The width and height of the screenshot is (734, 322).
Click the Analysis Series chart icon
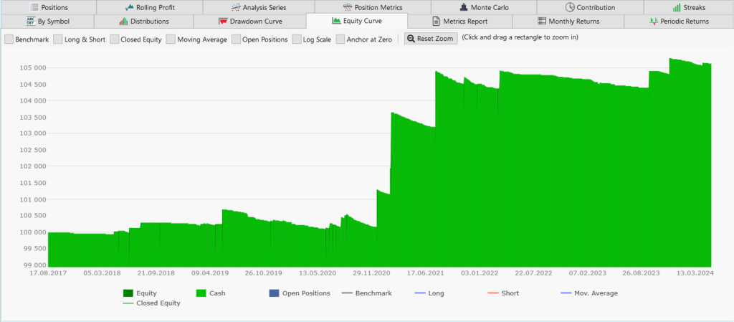tap(237, 7)
